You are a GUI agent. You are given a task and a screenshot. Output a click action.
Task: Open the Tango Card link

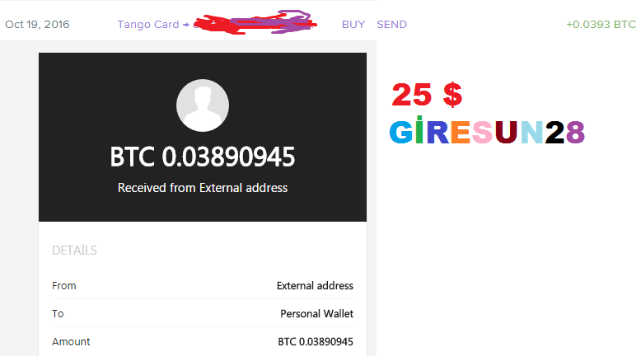point(148,25)
